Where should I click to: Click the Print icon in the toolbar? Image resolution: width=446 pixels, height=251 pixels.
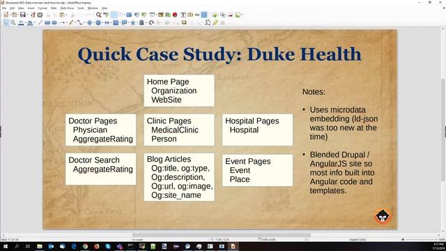coord(40,15)
